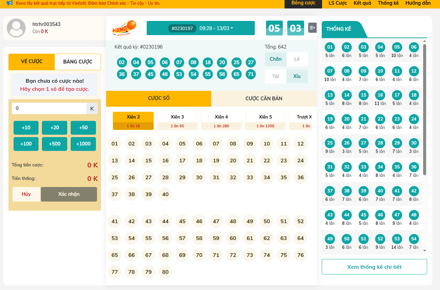440x290 pixels.
Task: Toggle the Chẵn (even) option
Action: [275, 59]
